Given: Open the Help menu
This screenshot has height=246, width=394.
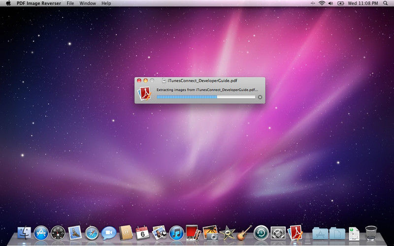Looking at the screenshot, I should [x=106, y=3].
